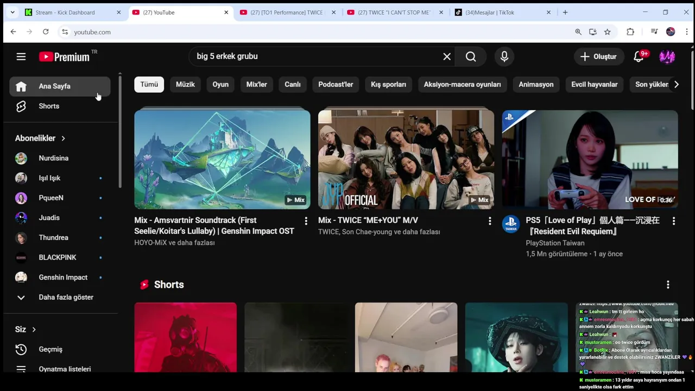The height and width of the screenshot is (391, 695).
Task: Click the YouTube Premium logo
Action: 64,56
